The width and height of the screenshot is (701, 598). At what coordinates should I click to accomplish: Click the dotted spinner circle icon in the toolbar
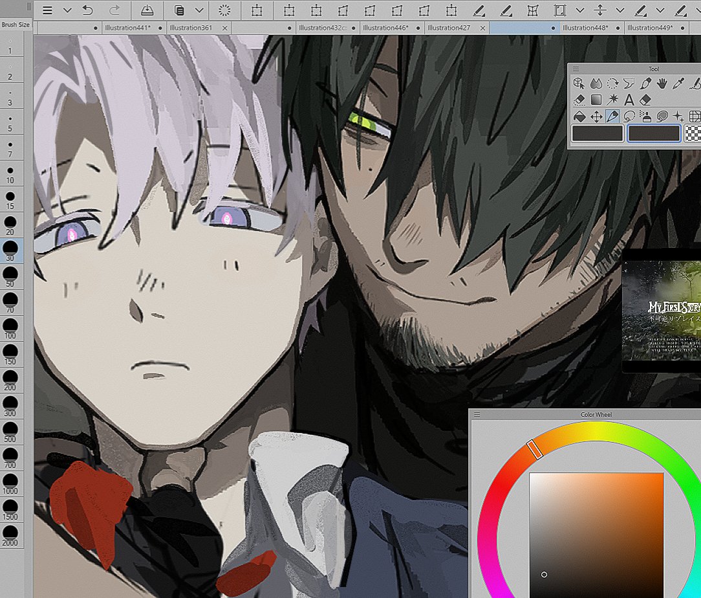coord(224,10)
